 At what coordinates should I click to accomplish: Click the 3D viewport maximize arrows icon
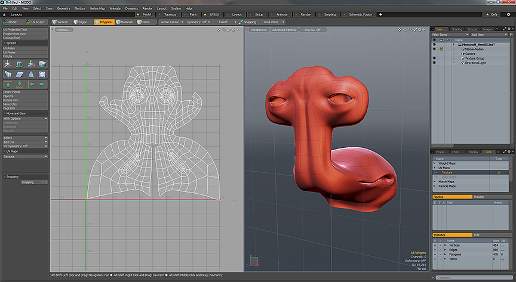click(x=415, y=30)
